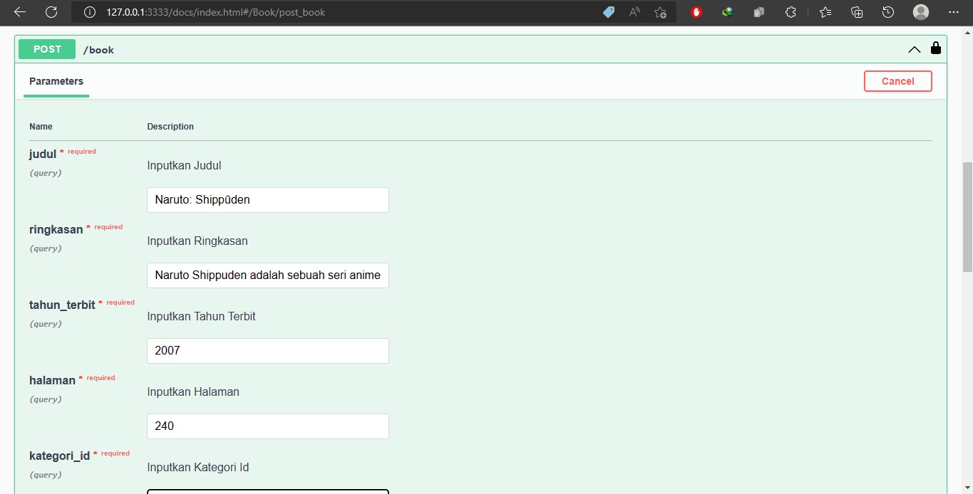Select the Parameters tab
This screenshot has height=494, width=973.
(56, 81)
